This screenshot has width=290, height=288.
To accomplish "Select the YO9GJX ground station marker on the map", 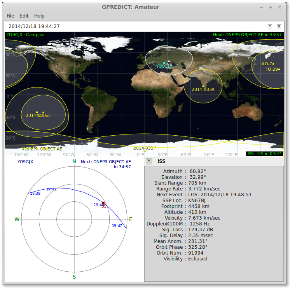I will click(x=164, y=63).
